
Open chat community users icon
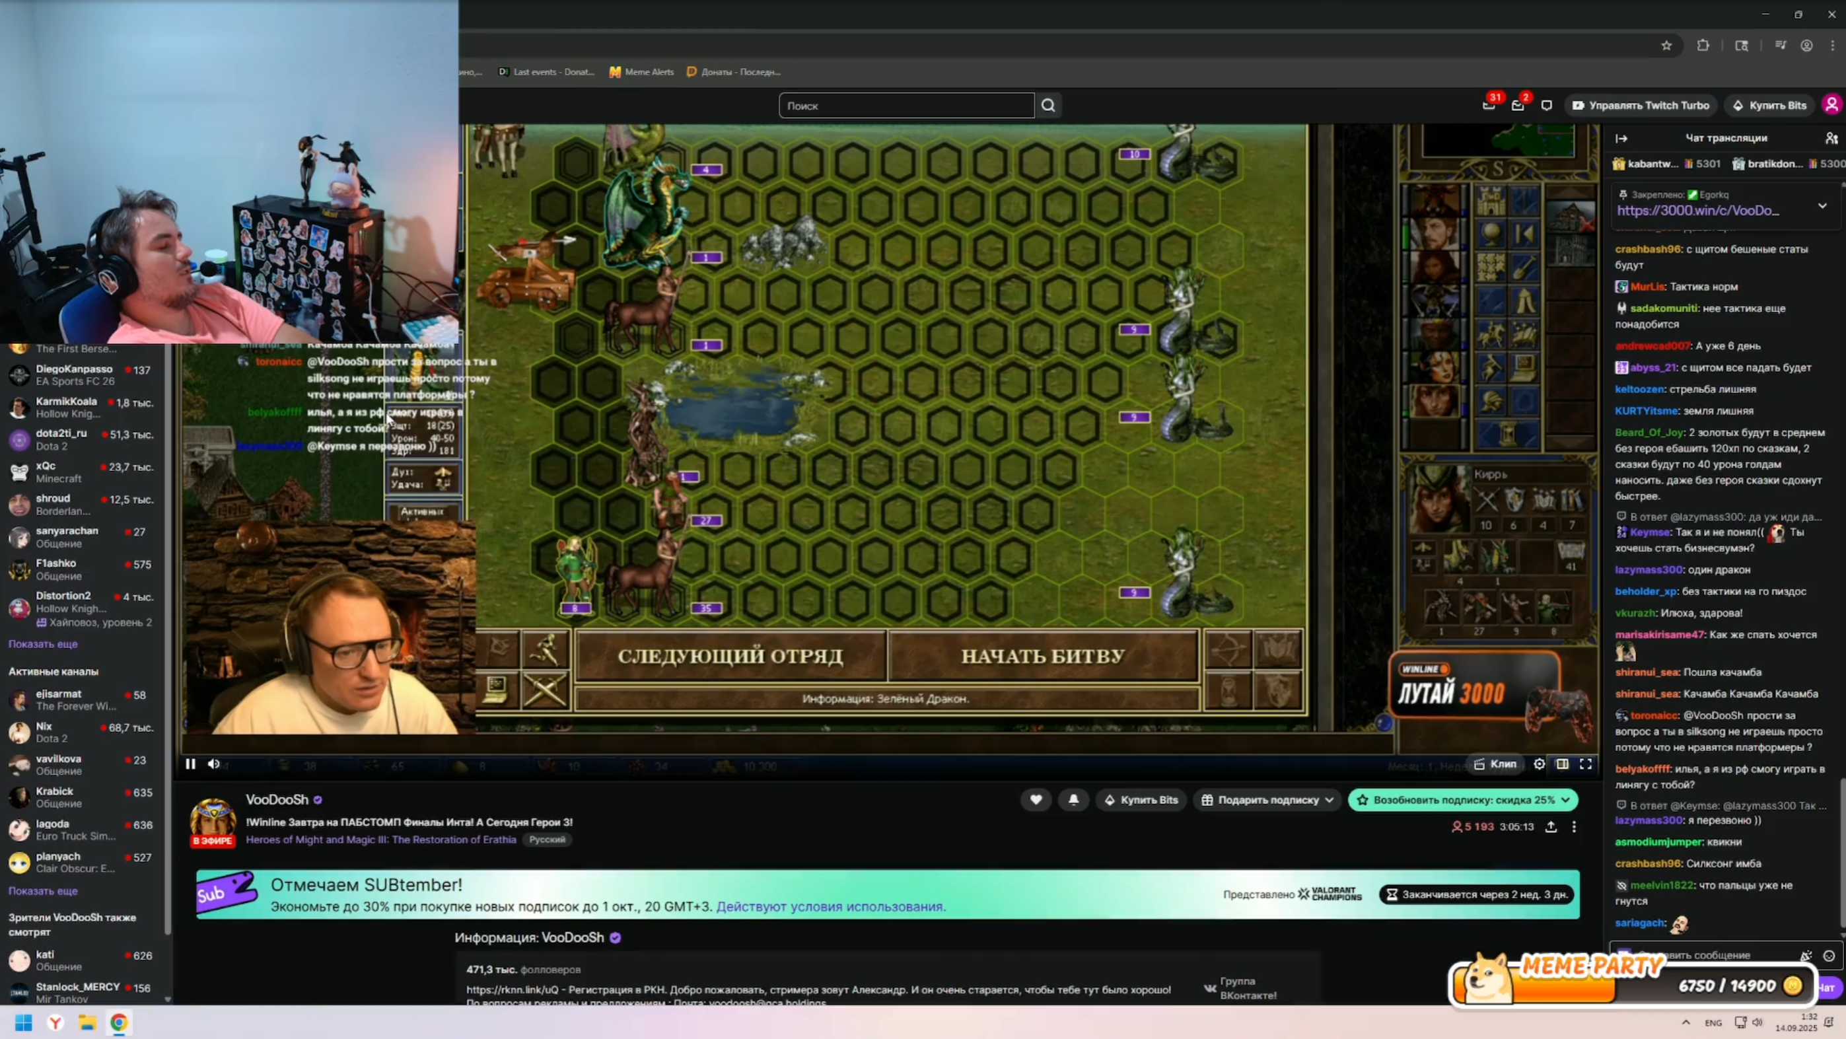(x=1831, y=138)
